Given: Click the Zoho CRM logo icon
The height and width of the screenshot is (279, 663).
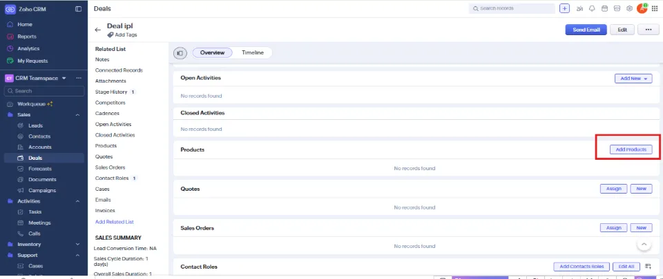Looking at the screenshot, I should (x=10, y=9).
